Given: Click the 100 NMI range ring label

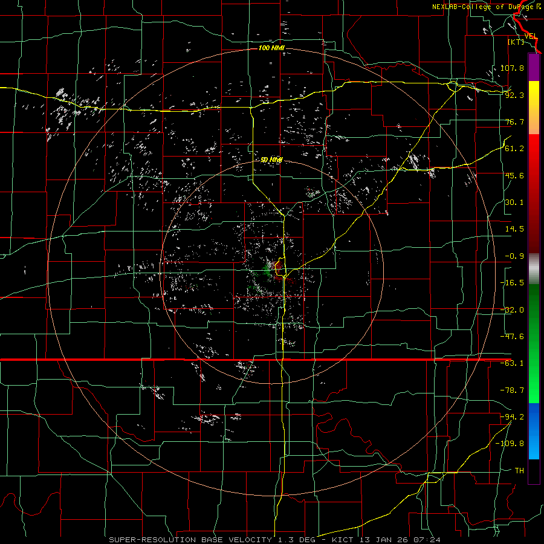Looking at the screenshot, I should coord(271,48).
